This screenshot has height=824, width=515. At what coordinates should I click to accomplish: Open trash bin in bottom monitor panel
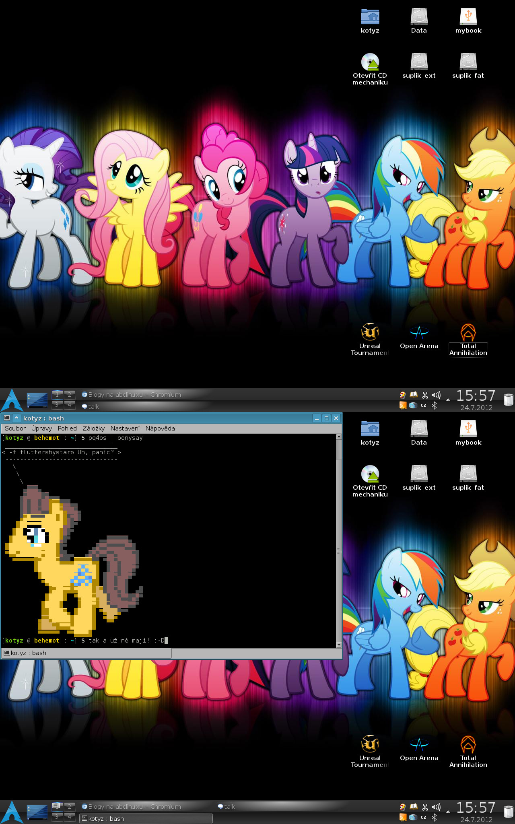pos(509,812)
